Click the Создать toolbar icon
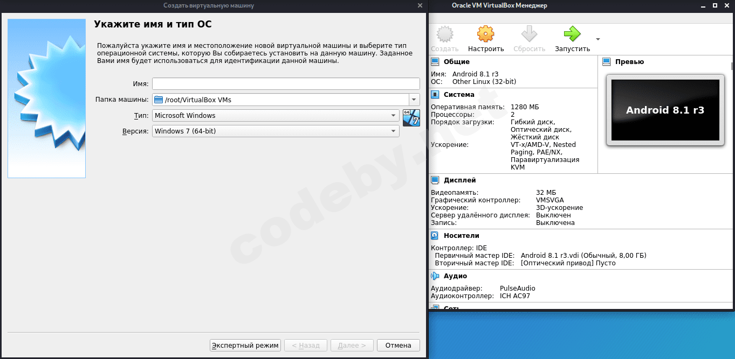Image resolution: width=735 pixels, height=359 pixels. (x=444, y=34)
